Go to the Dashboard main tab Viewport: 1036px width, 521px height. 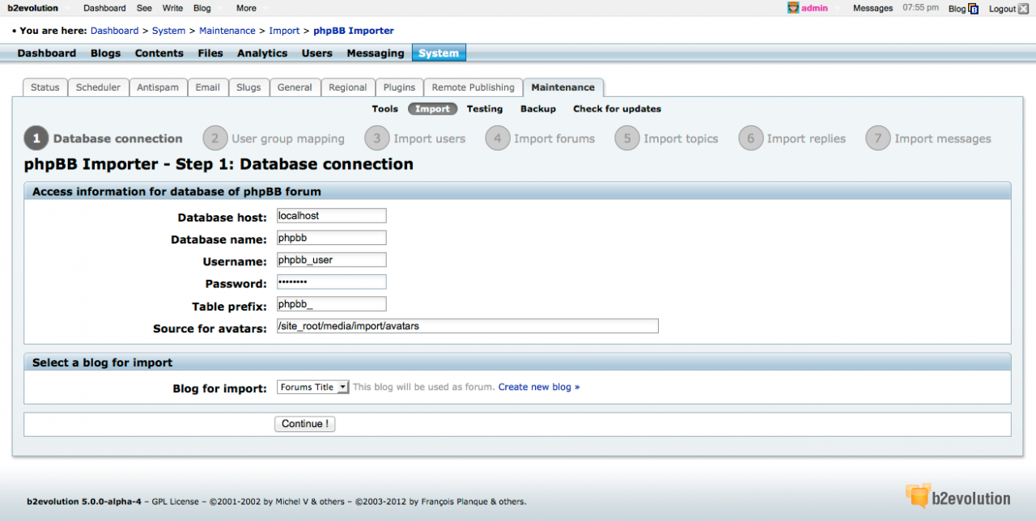pos(47,53)
